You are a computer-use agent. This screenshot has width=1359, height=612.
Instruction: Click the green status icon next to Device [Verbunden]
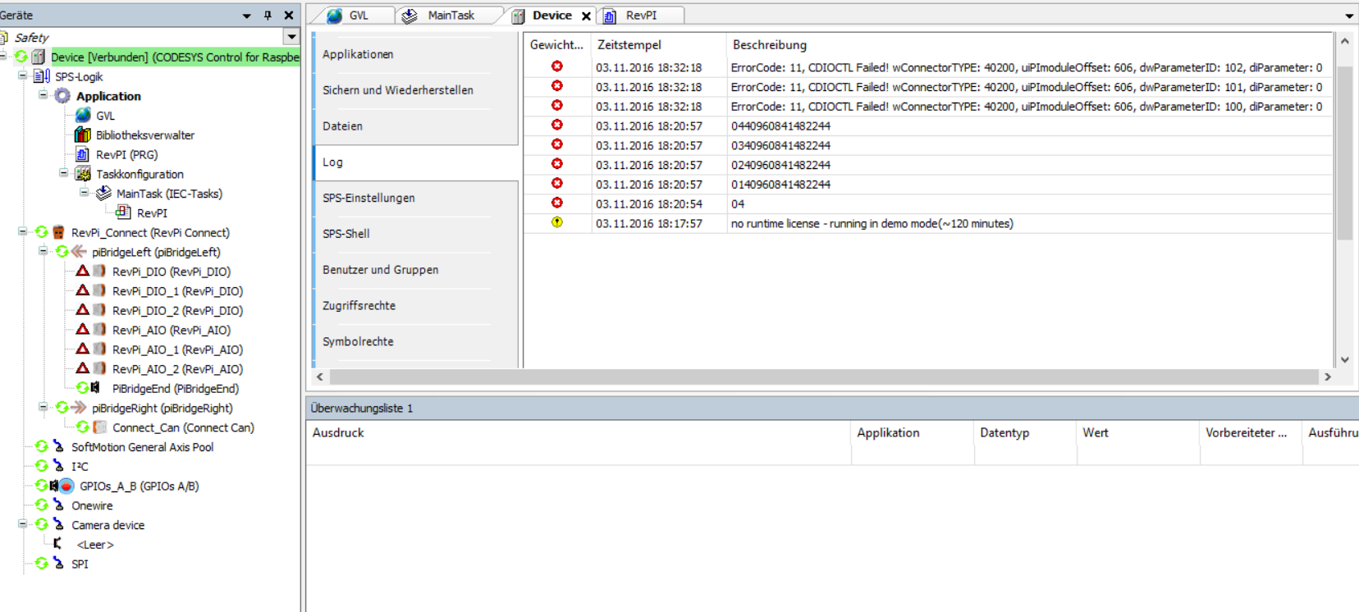[21, 57]
